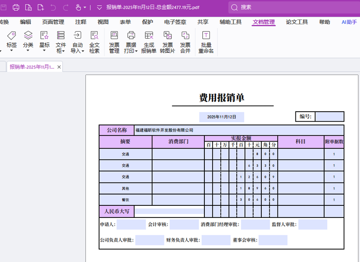360x262 pixels.
Task: Click the 编号 number input field
Action: tap(329, 117)
